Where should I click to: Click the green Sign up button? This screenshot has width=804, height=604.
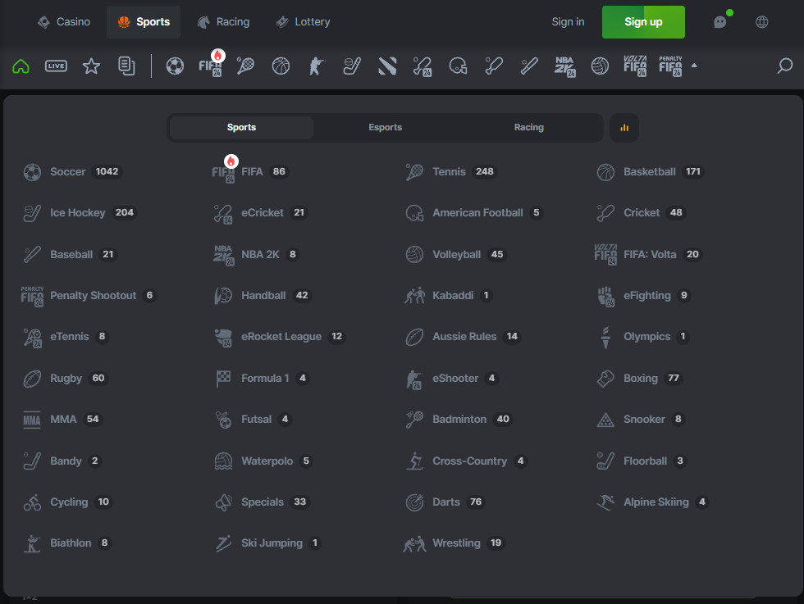click(643, 22)
